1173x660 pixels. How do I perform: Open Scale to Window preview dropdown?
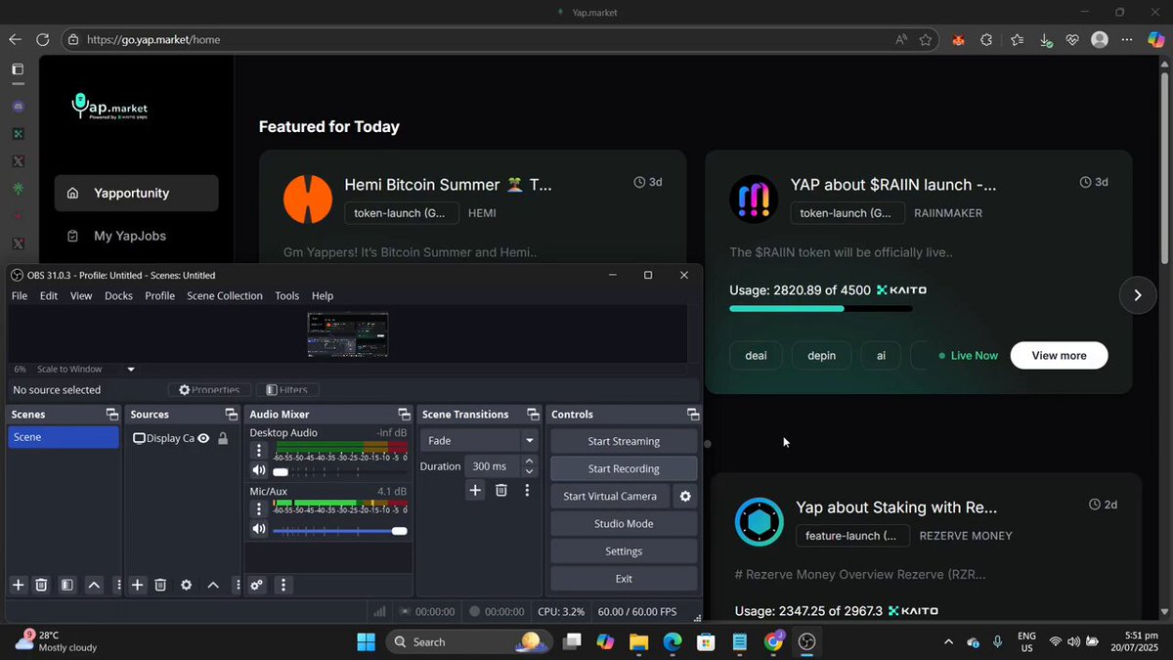[x=131, y=370]
